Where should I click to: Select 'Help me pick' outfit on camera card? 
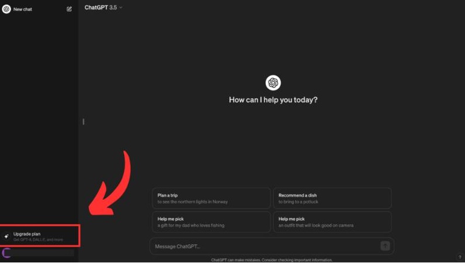[x=332, y=222]
